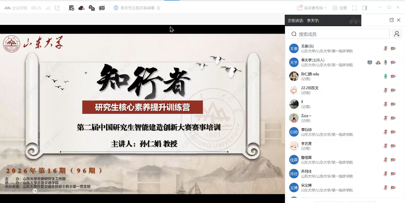Image resolution: width=405 pixels, height=203 pixels.
Task: Click the 08:25 meeting timer
Action: click(x=36, y=8)
